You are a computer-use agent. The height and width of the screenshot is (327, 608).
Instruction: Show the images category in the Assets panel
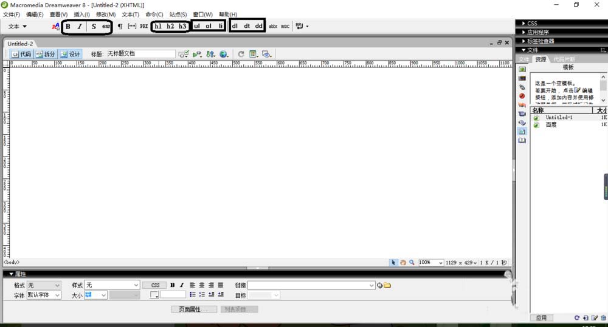pyautogui.click(x=522, y=69)
